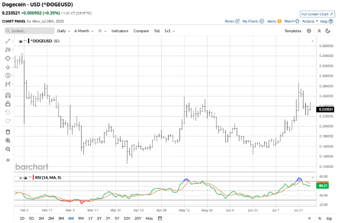Switch to dark mode
Image resolution: width=347 pixels, height=223 pixels.
tap(328, 31)
